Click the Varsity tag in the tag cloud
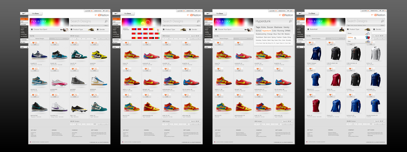 287,27
